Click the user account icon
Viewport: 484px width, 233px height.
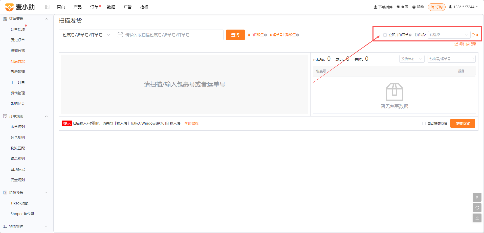450,7
